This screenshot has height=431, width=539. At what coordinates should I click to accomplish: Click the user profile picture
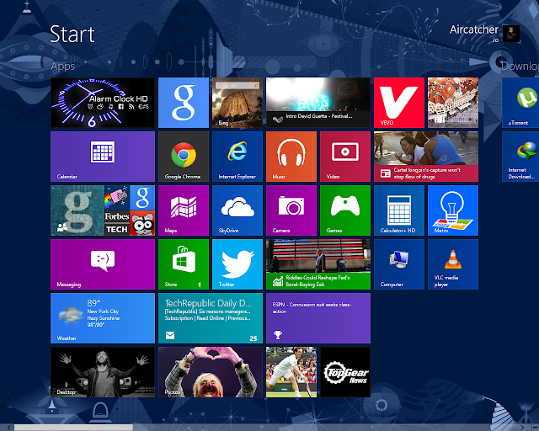(x=511, y=34)
